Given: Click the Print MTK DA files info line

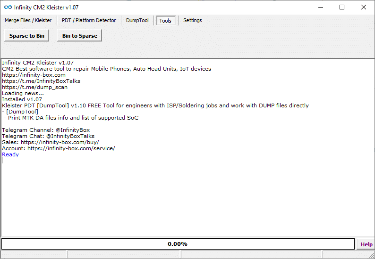Looking at the screenshot, I should tap(71, 118).
